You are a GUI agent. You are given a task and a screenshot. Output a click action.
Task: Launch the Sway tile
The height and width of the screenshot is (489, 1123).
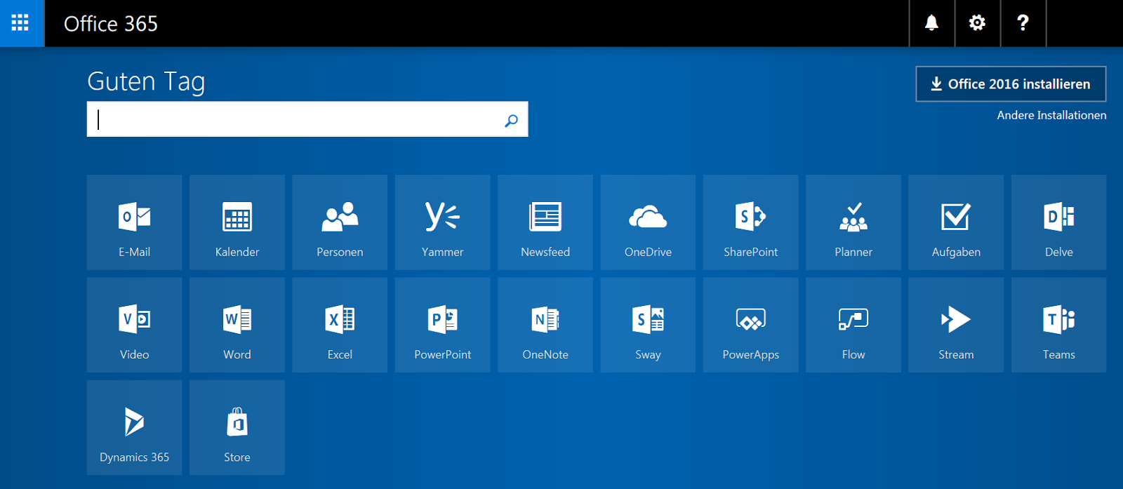(648, 325)
